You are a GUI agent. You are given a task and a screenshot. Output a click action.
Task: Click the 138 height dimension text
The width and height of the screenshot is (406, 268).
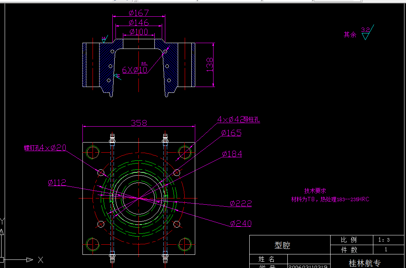[x=210, y=65]
